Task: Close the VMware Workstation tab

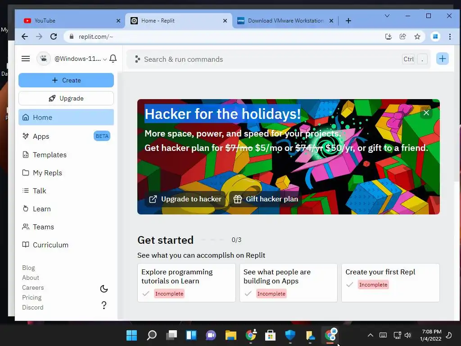Action: point(331,21)
